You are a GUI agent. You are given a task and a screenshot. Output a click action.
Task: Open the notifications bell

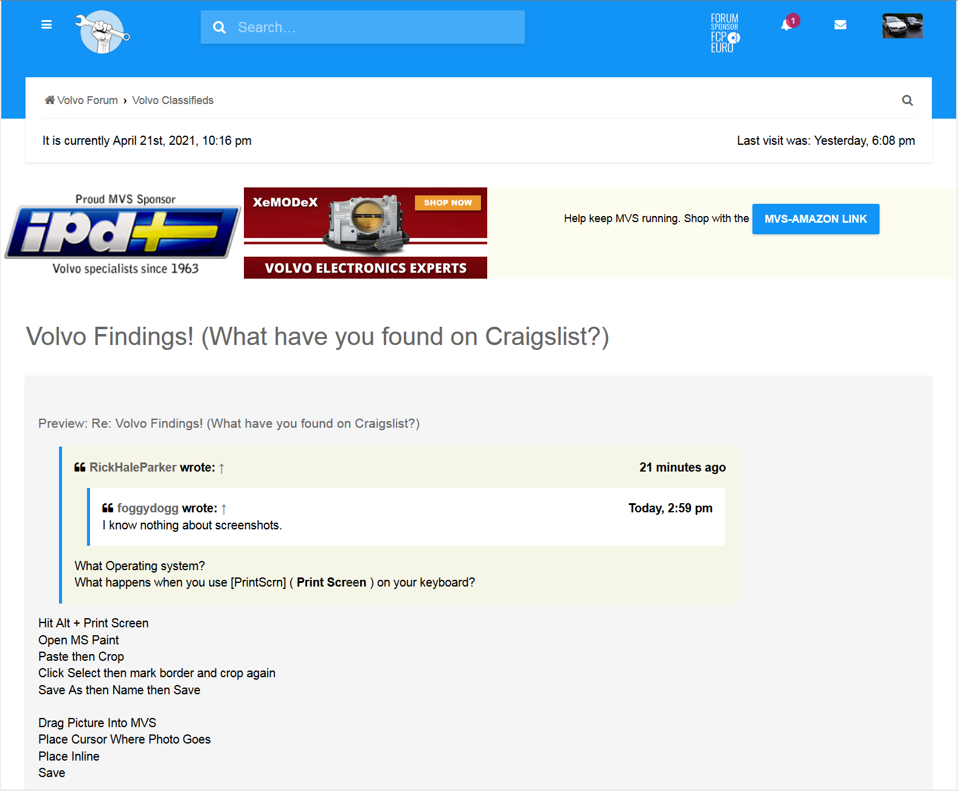click(786, 25)
